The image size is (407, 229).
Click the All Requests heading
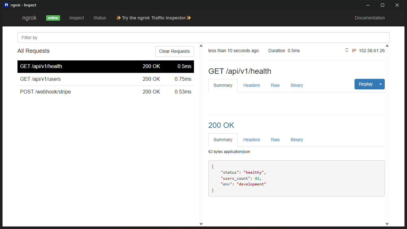click(x=34, y=51)
